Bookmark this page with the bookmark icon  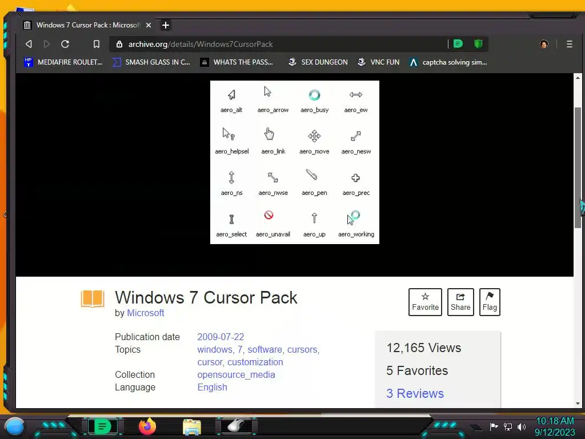click(x=96, y=44)
